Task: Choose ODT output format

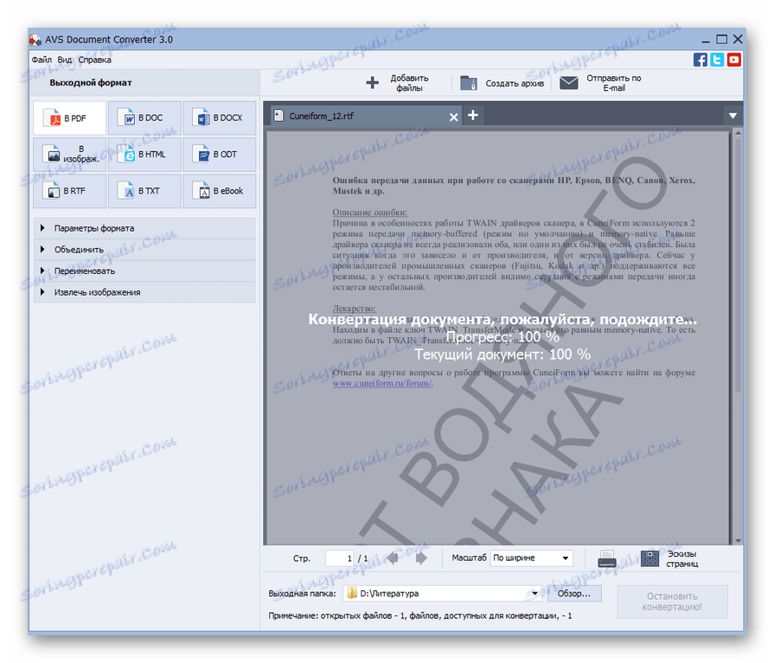Action: pos(220,155)
